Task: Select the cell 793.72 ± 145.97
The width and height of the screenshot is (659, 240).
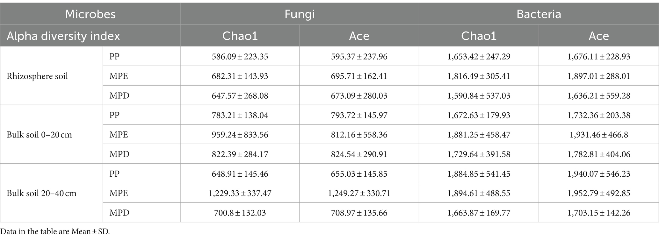Action: coord(359,115)
